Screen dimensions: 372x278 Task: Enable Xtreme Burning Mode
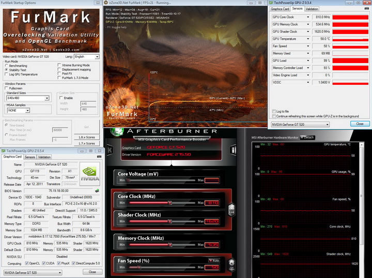click(59, 65)
